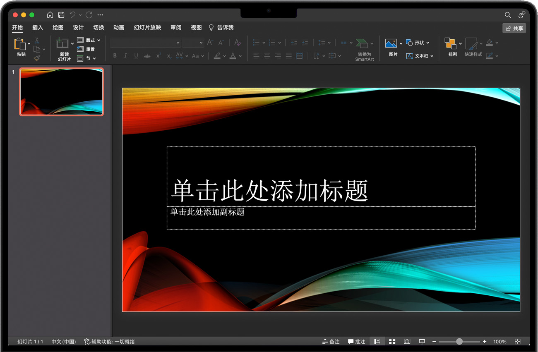538x352 pixels.
Task: Click the Shape Fill paint bucket icon
Action: pyautogui.click(x=490, y=42)
